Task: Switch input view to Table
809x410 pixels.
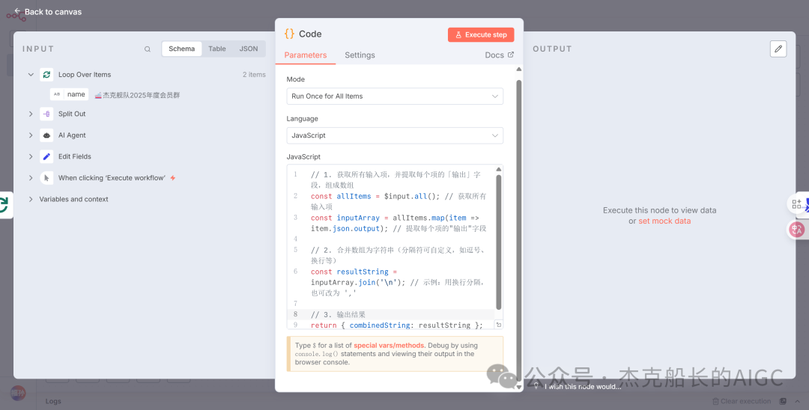Action: click(217, 49)
